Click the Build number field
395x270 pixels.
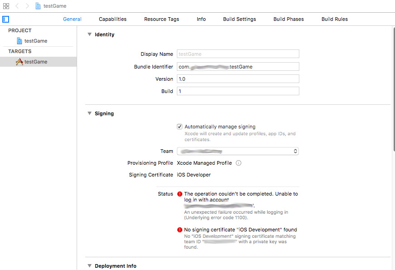pos(238,91)
